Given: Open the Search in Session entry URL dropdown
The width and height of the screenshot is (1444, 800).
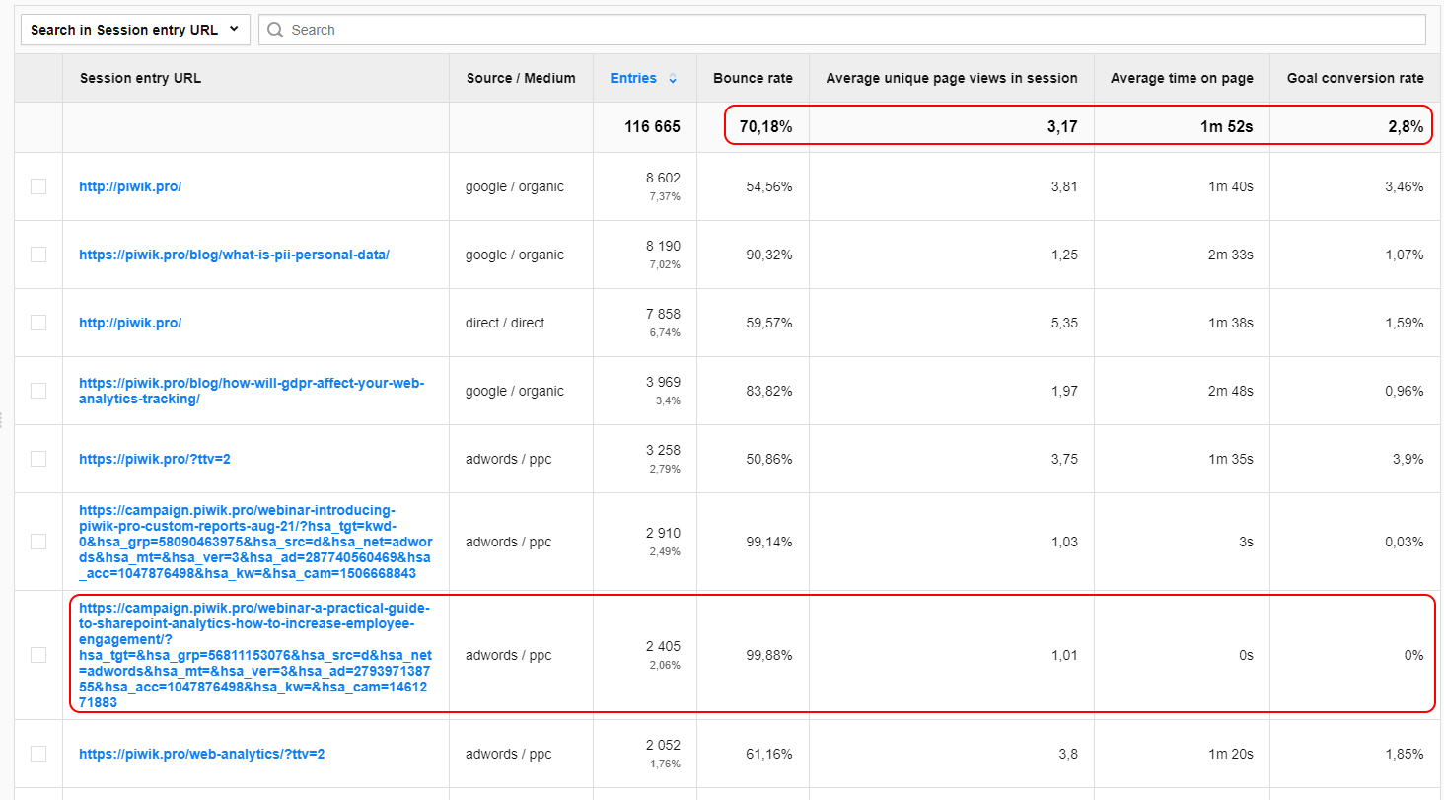Looking at the screenshot, I should pyautogui.click(x=134, y=30).
